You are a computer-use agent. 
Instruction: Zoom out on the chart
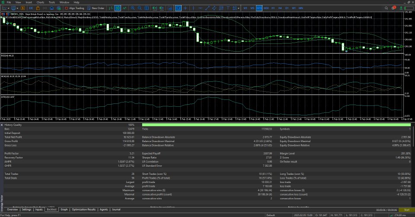tap(140, 8)
